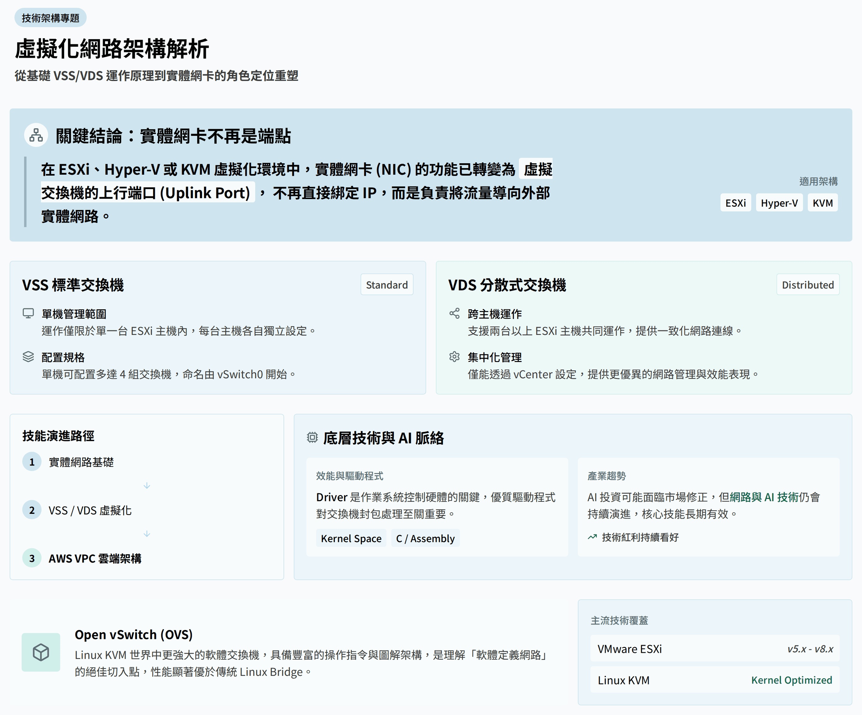Select the KVM architecture tag
The height and width of the screenshot is (715, 862).
pos(822,203)
